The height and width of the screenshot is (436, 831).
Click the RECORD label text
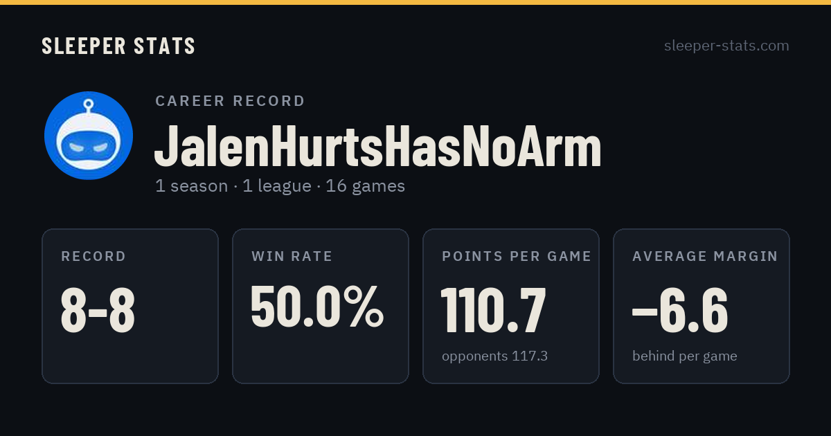pos(93,257)
